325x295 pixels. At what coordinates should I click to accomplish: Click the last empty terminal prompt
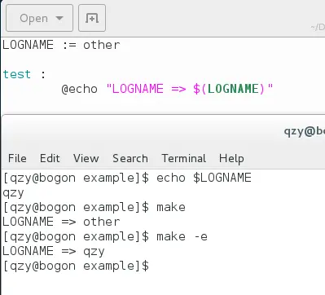point(76,266)
